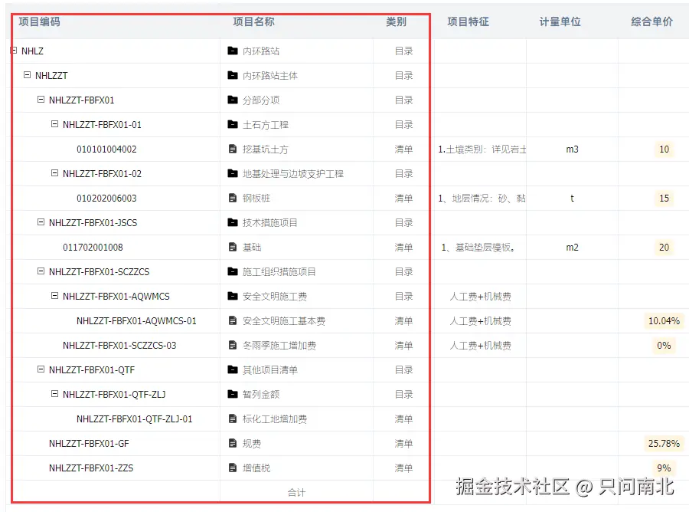Click the document icon next to 规费

[233, 443]
